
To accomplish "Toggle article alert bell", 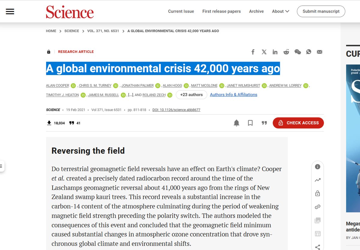I will [236, 123].
